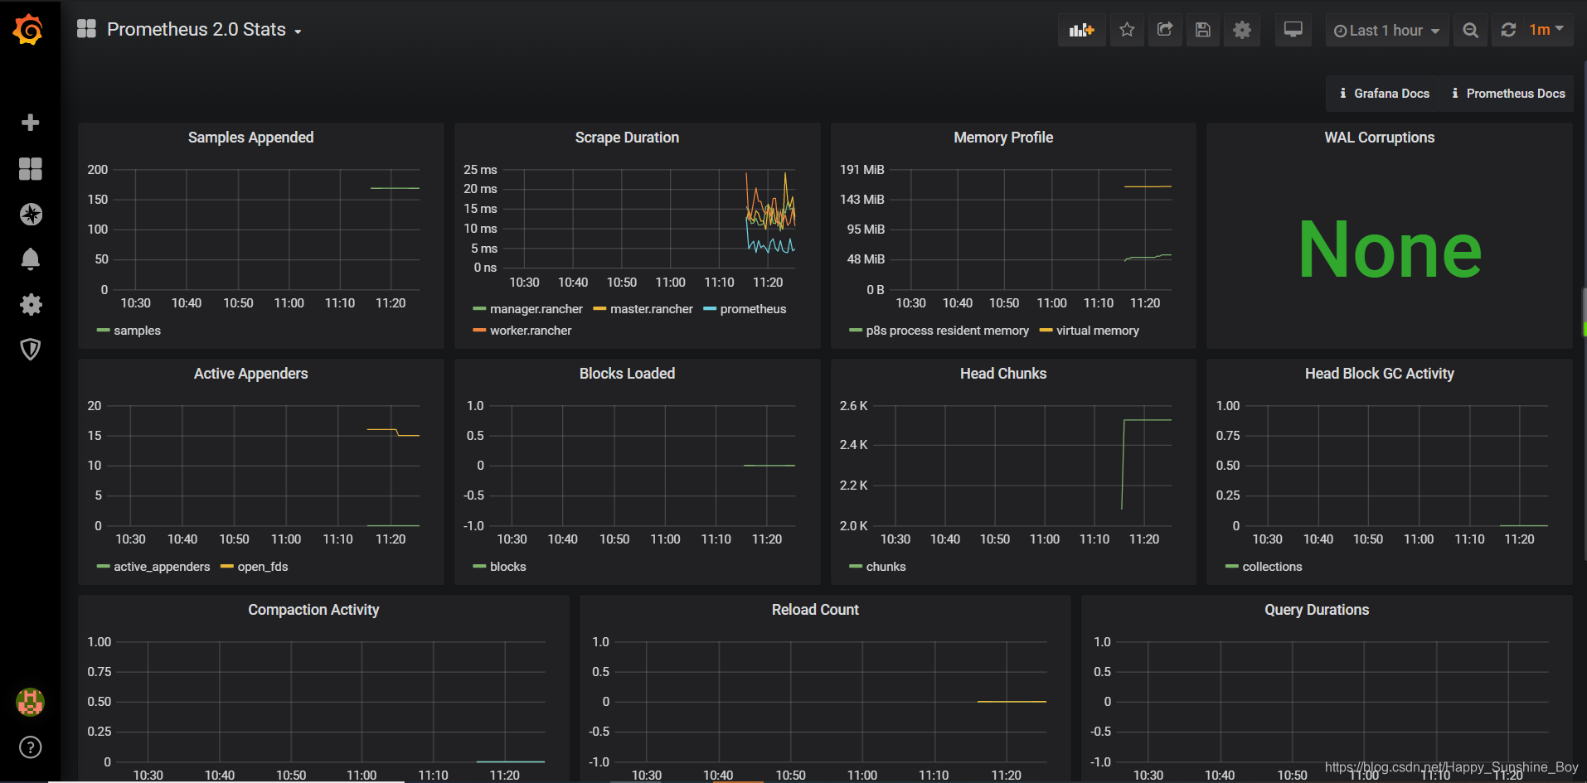The height and width of the screenshot is (783, 1587).
Task: Cycle view mode with monitor icon
Action: [1293, 30]
